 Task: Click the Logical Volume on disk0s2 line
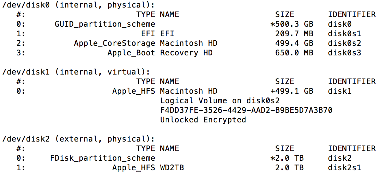[220, 101]
